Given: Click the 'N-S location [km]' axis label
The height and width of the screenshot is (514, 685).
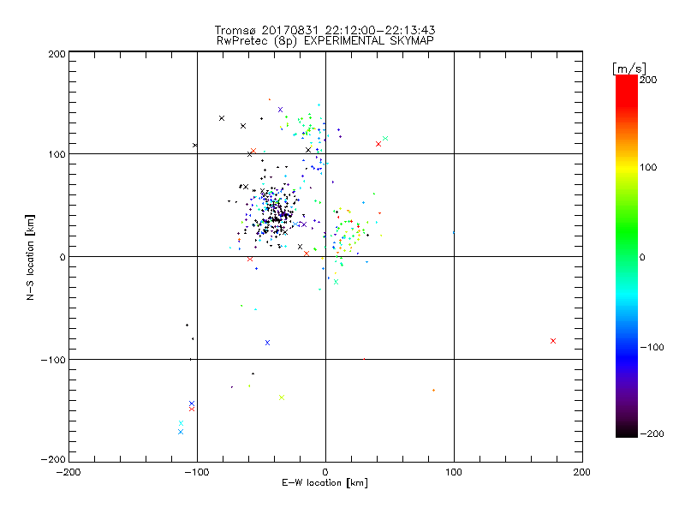Looking at the screenshot, I should tap(30, 258).
